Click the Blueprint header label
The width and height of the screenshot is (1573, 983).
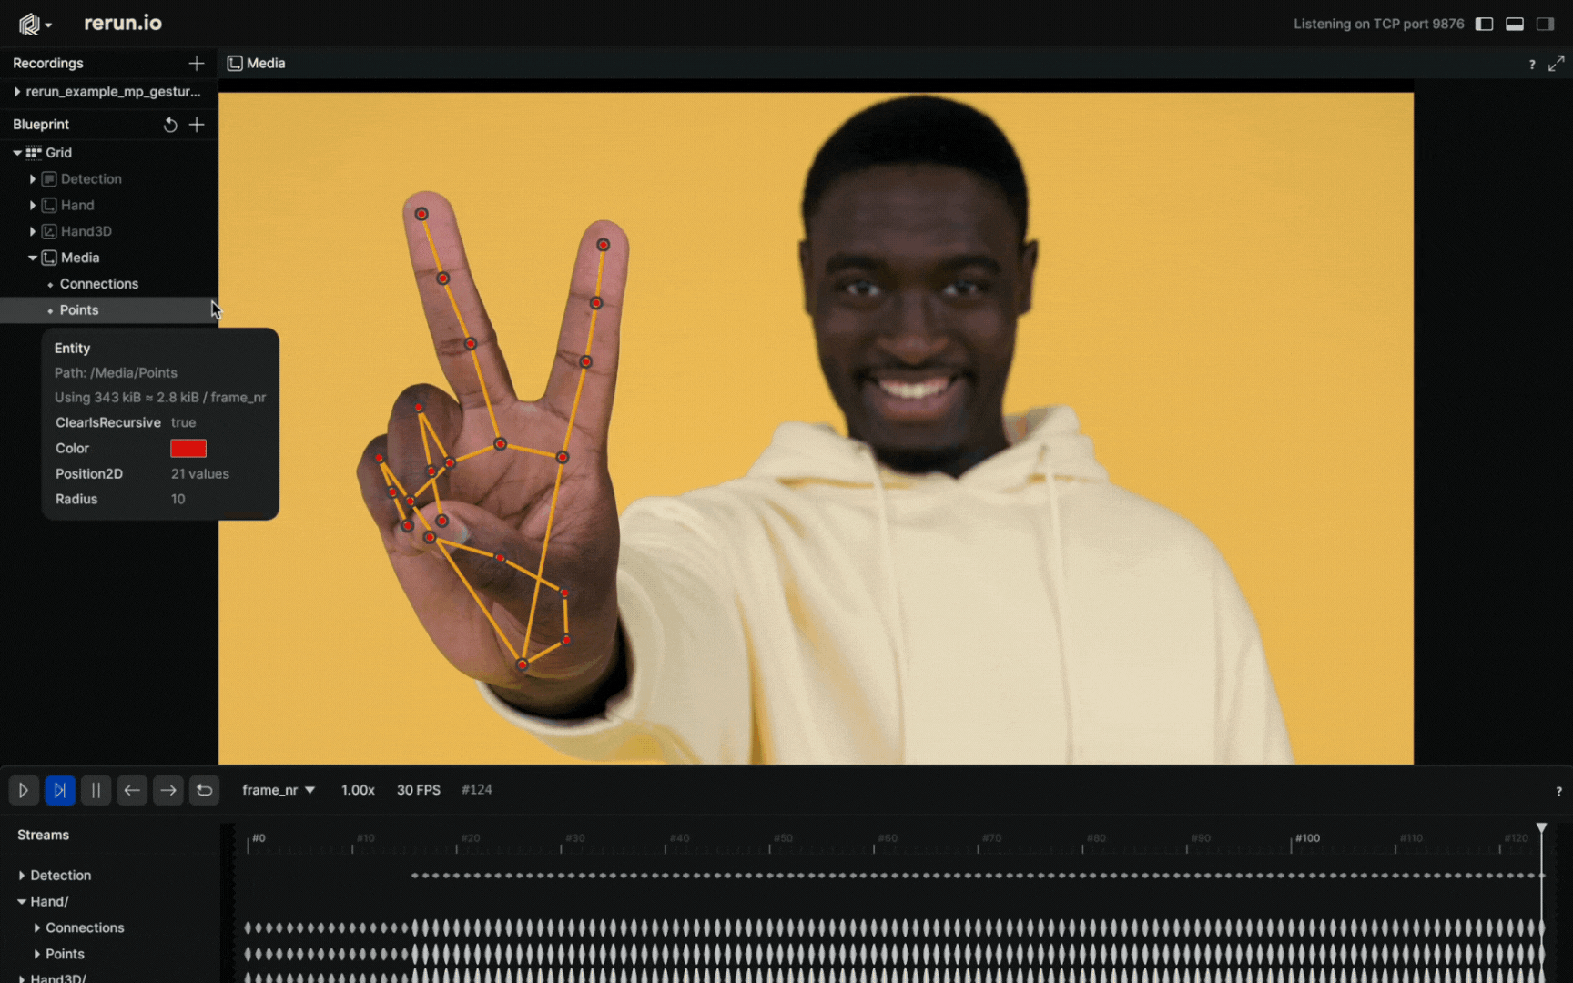tap(41, 125)
